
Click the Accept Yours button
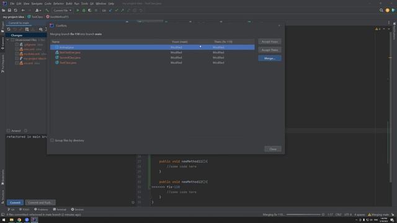click(270, 42)
